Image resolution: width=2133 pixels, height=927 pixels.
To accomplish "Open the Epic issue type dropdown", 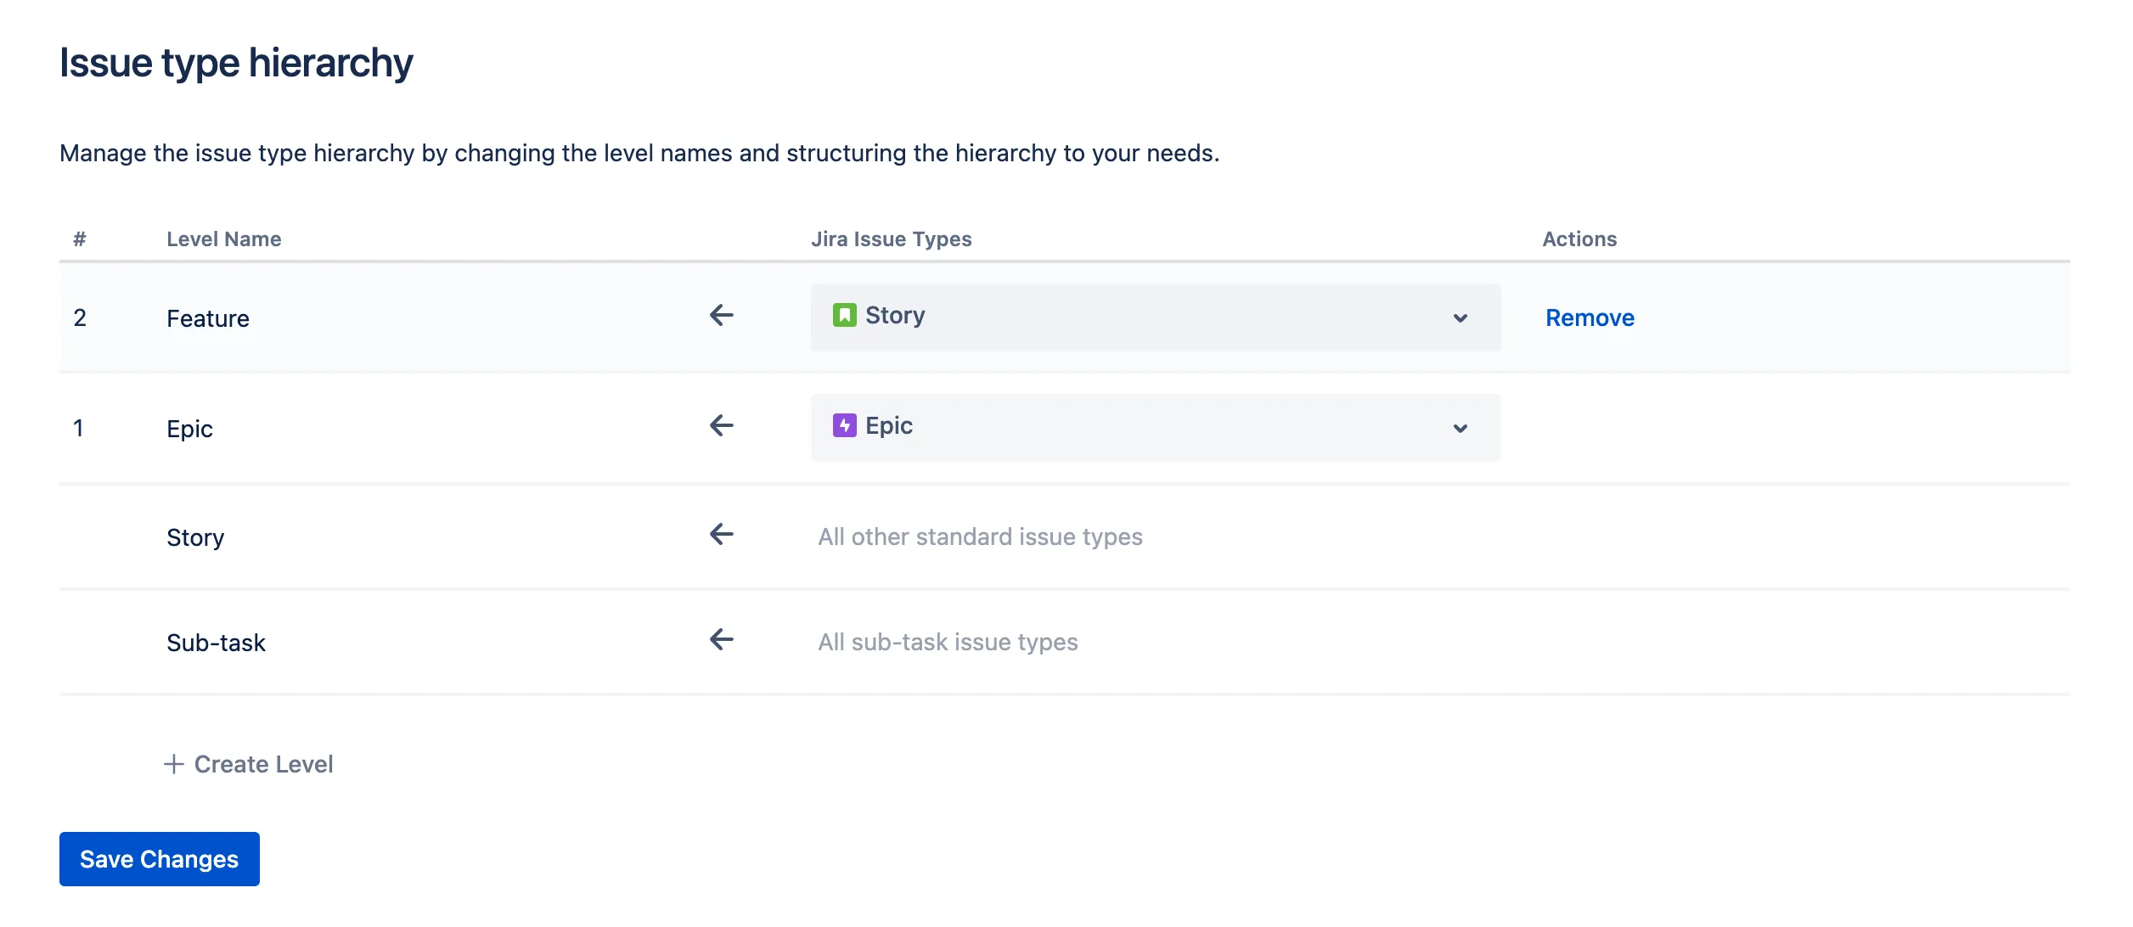I will click(1155, 427).
